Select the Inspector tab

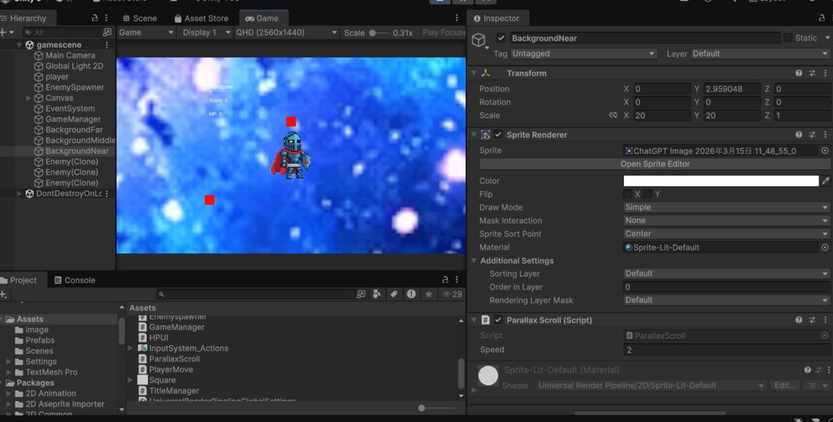pyautogui.click(x=496, y=18)
